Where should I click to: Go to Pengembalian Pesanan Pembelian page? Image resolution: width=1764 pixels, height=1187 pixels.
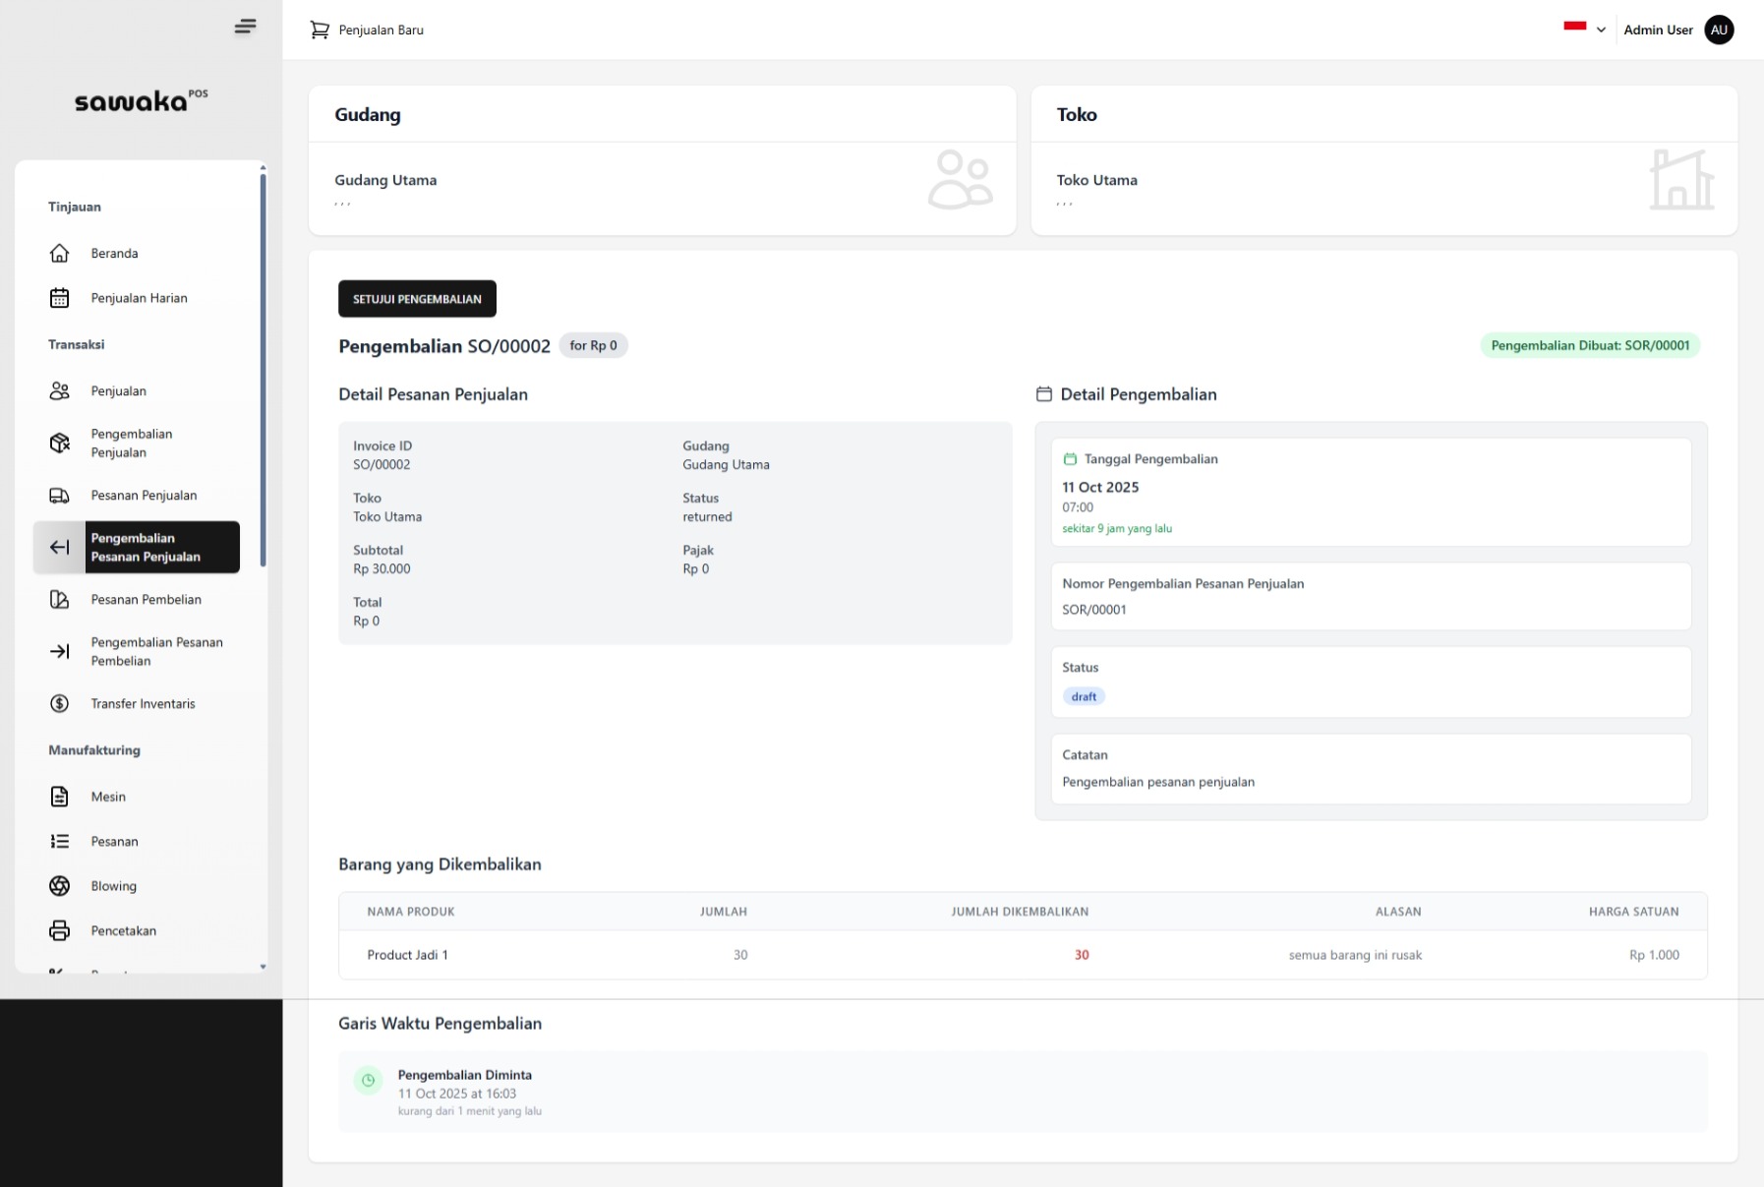[156, 652]
